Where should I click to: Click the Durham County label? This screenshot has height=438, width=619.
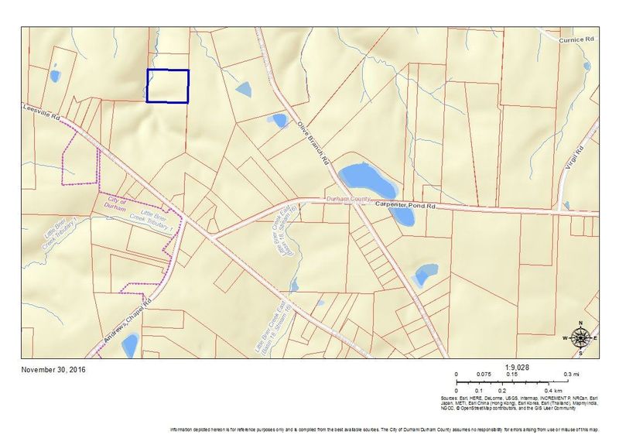point(347,199)
